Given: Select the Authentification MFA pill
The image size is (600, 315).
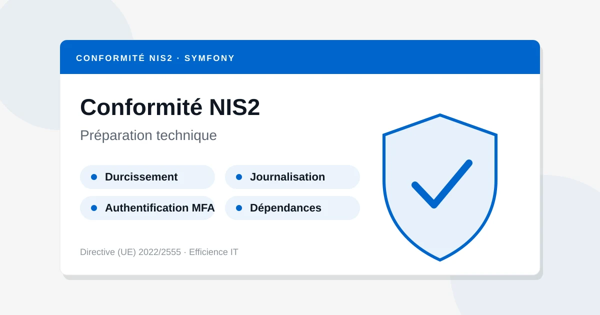Looking at the screenshot, I should (x=147, y=208).
